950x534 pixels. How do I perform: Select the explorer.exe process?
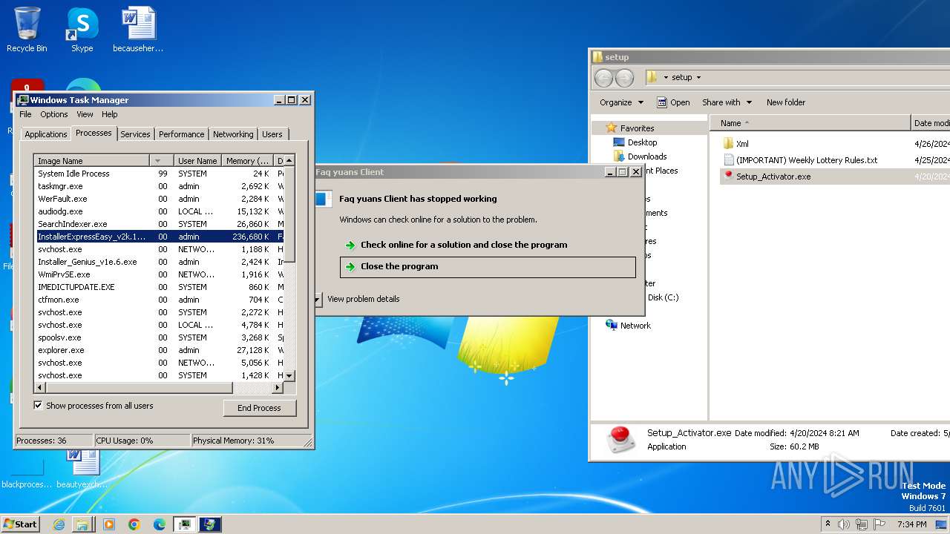click(159, 350)
